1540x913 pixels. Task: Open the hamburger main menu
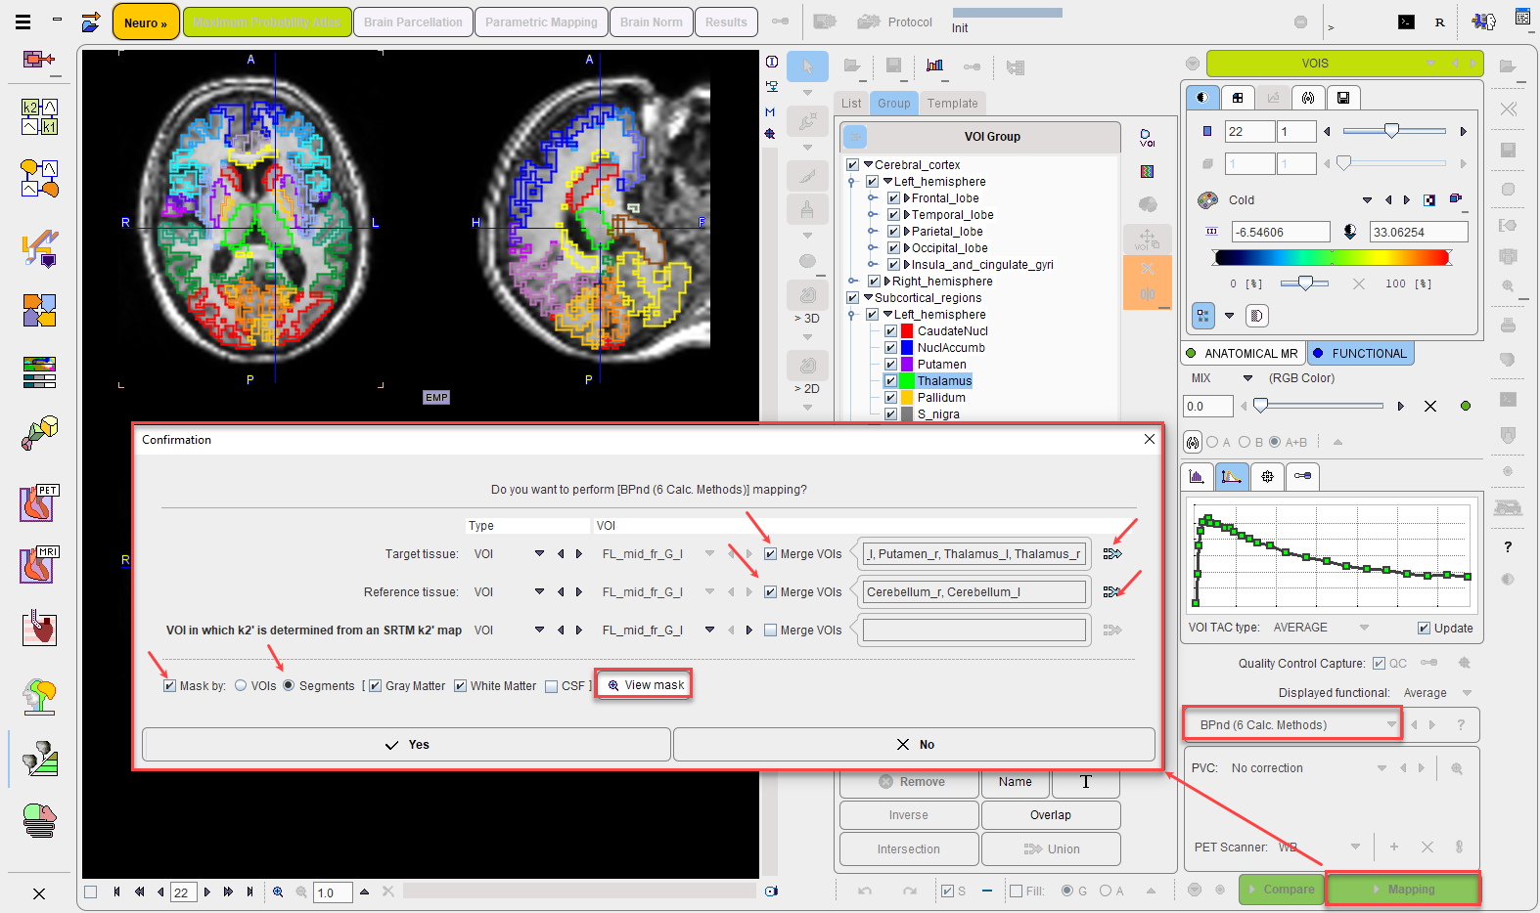(x=23, y=22)
